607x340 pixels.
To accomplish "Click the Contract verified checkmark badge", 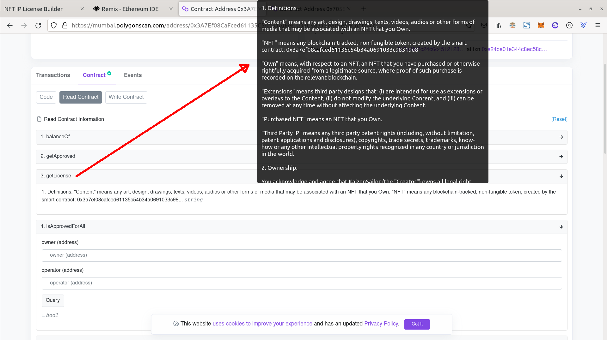I will 109,73.
